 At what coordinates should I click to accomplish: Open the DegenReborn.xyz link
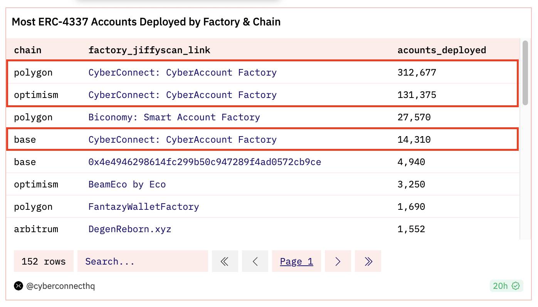coord(130,229)
